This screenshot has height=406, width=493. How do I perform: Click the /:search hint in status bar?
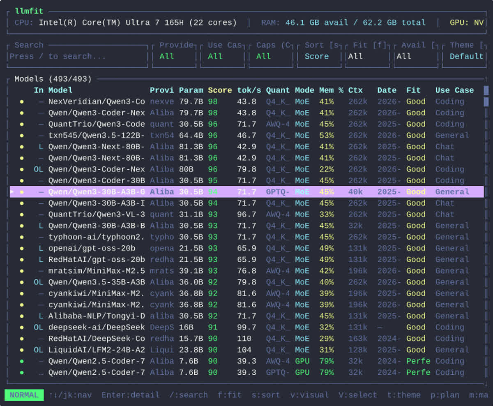coord(189,395)
